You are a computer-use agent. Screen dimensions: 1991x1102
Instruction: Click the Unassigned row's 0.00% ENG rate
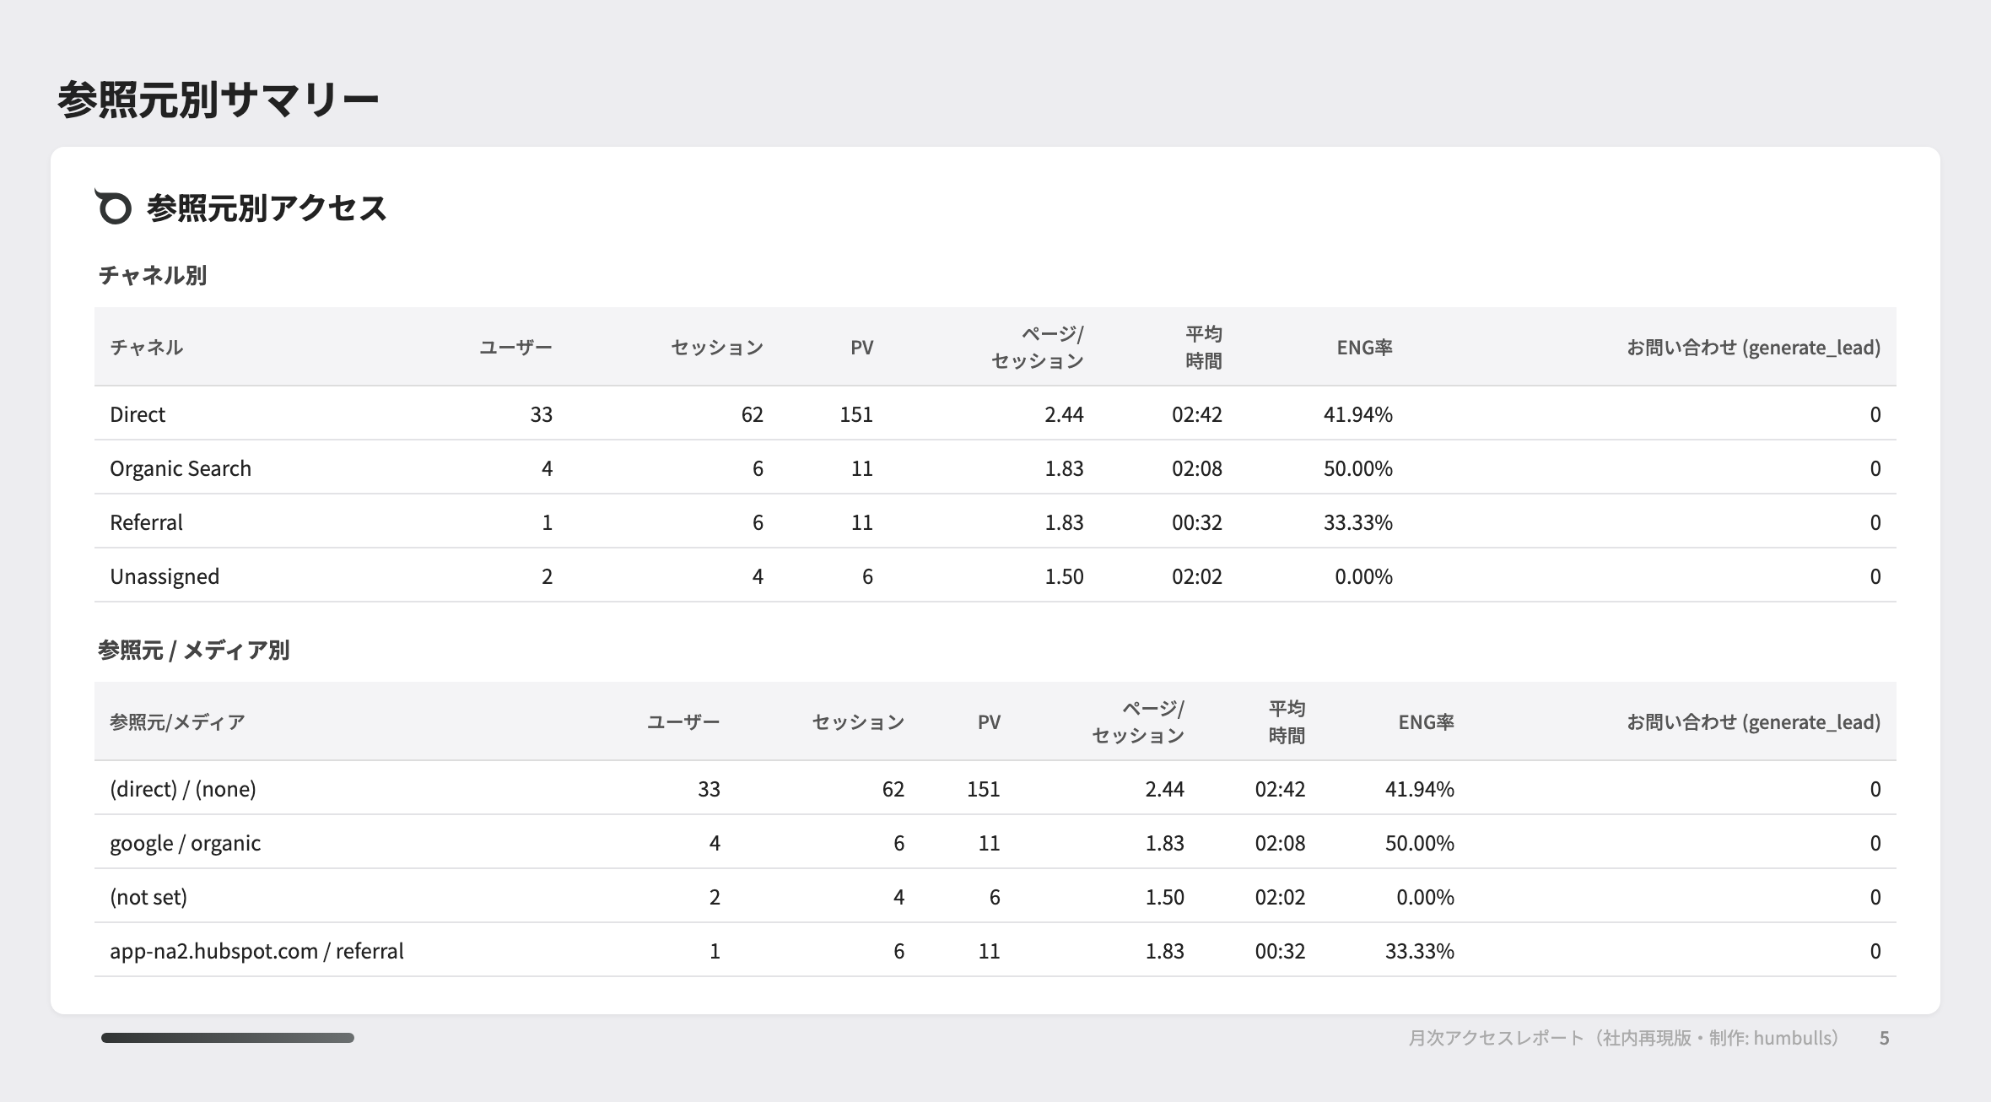1364,576
